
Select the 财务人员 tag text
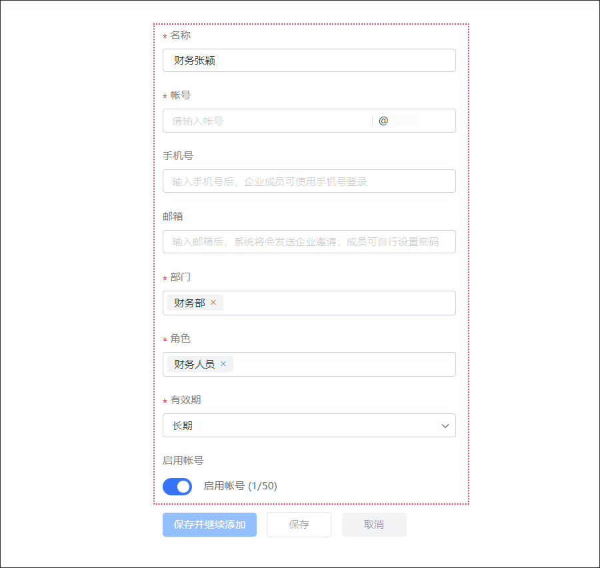point(194,365)
